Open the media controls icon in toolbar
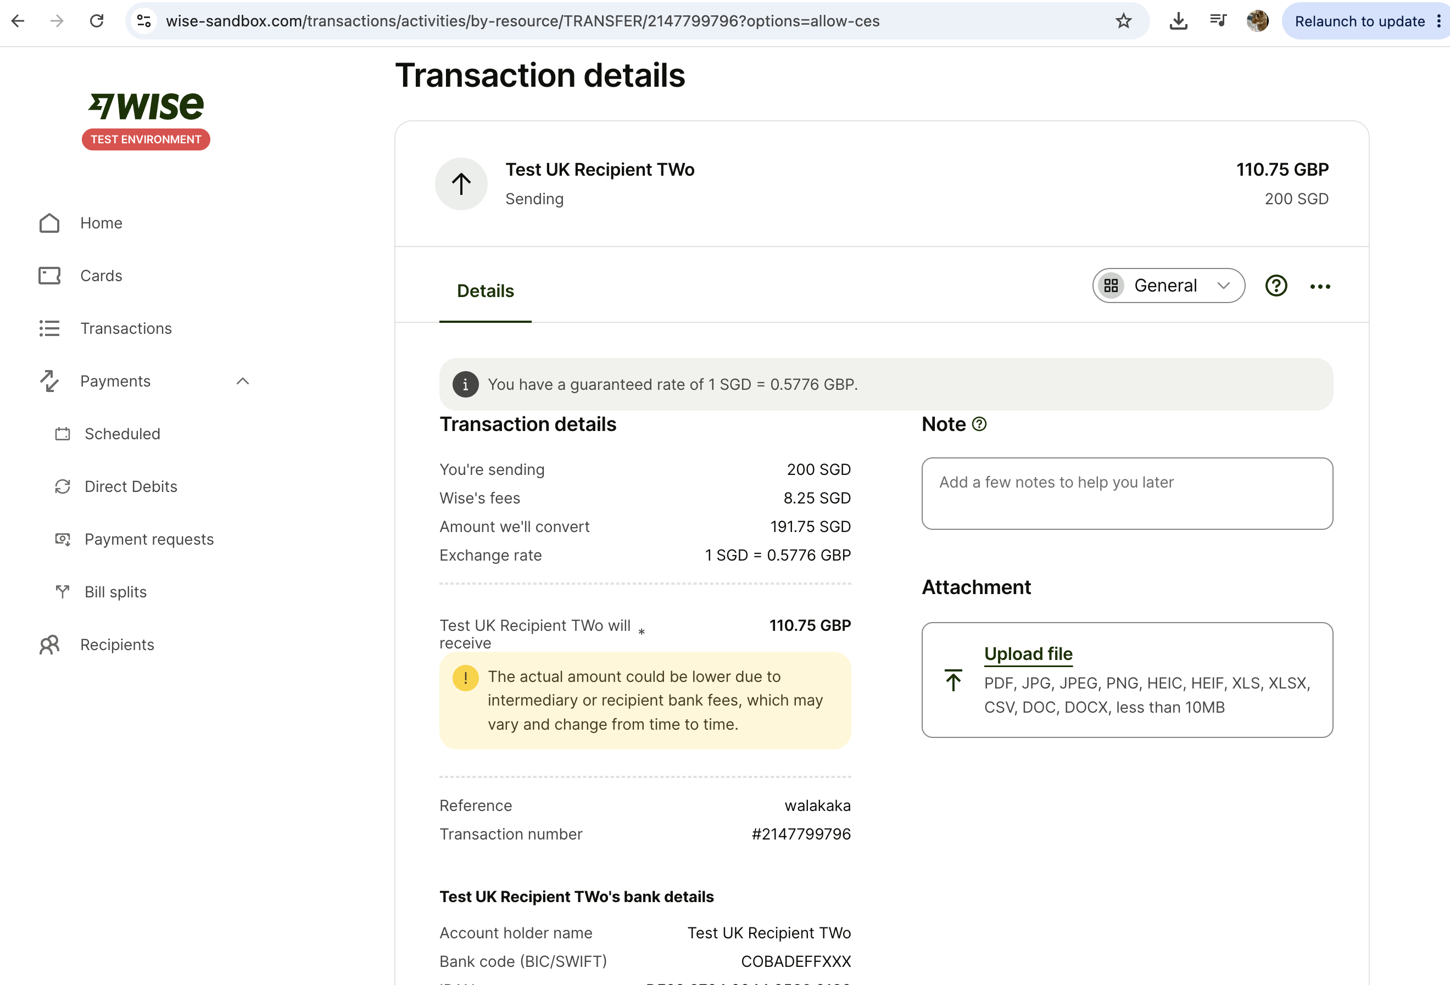This screenshot has height=985, width=1450. (x=1218, y=21)
